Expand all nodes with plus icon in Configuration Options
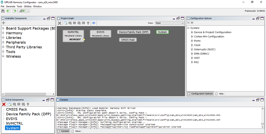Screen dimensions: 266x134 click(x=192, y=23)
